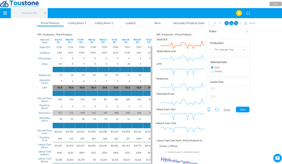282x164 pixels.
Task: Click the Indirect Cost / Unit sparkline
Action: tap(182, 129)
